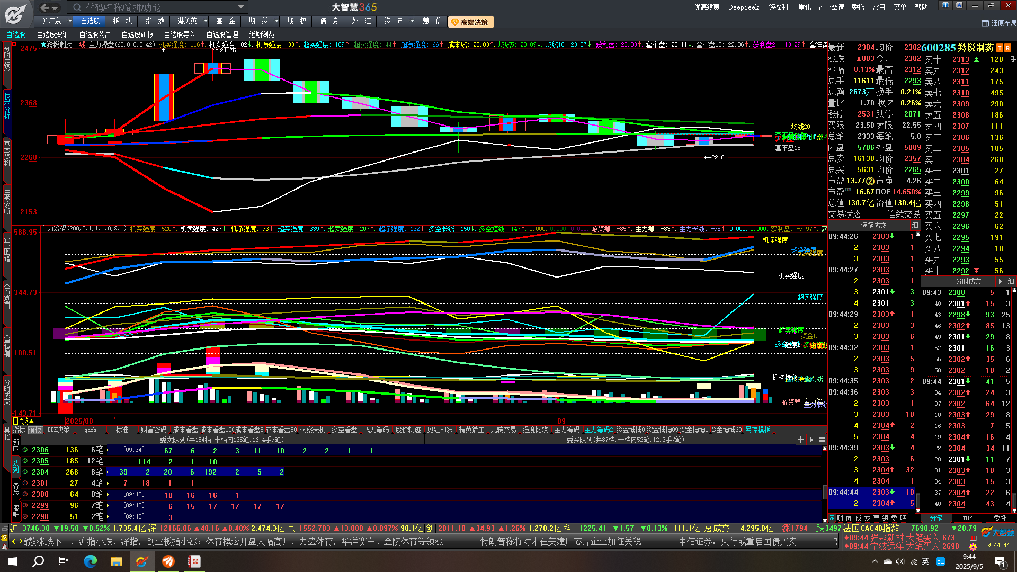Open the back-history dropdown arrow
Image resolution: width=1017 pixels, height=572 pixels.
point(55,7)
